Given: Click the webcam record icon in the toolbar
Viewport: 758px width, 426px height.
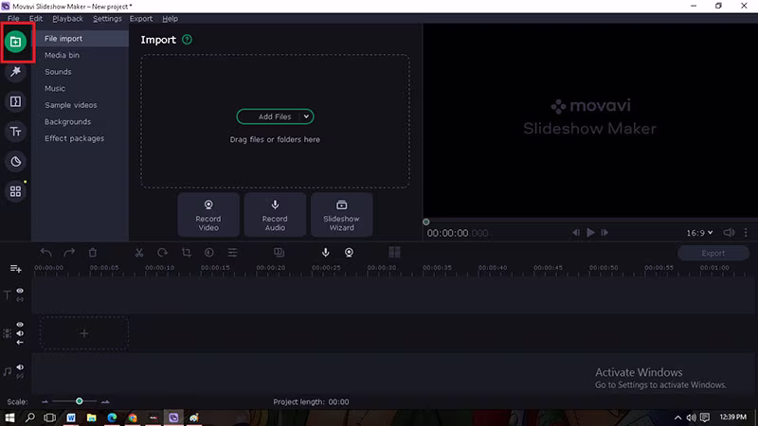Looking at the screenshot, I should (x=349, y=252).
